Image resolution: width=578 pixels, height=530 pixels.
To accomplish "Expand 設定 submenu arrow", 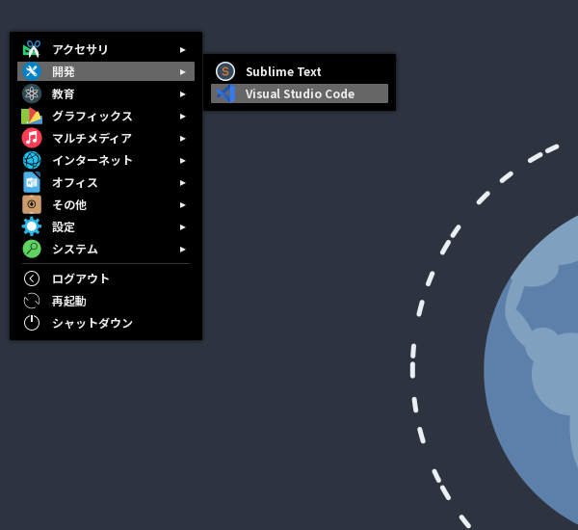I will [183, 227].
